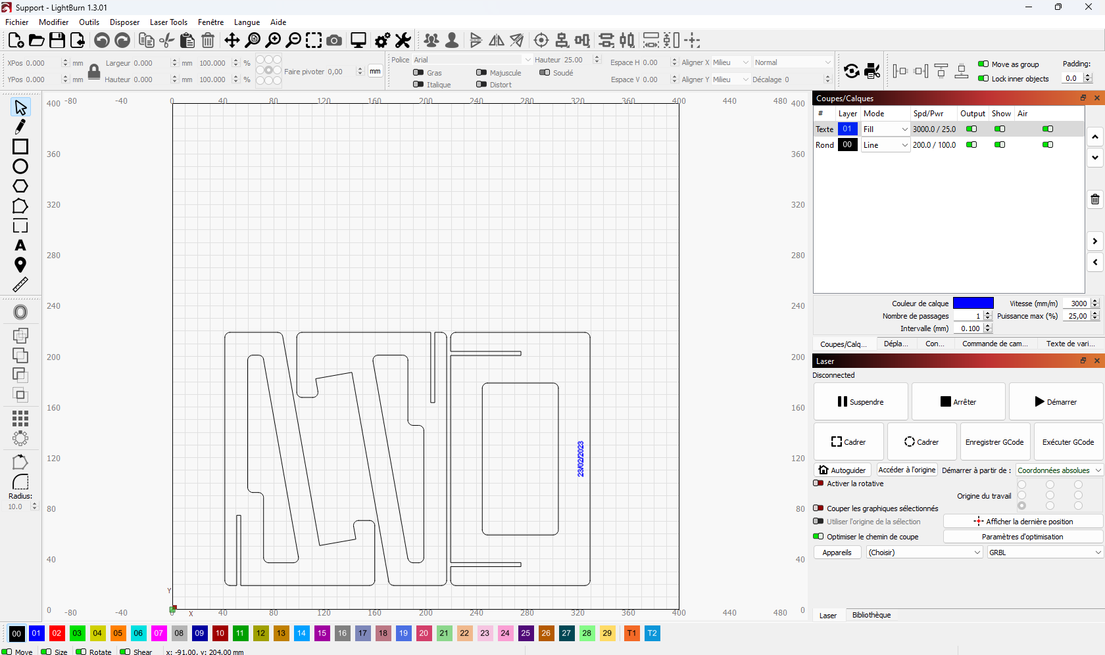1105x655 pixels.
Task: Edit the Vitesse (mm/m) value field
Action: point(1078,303)
